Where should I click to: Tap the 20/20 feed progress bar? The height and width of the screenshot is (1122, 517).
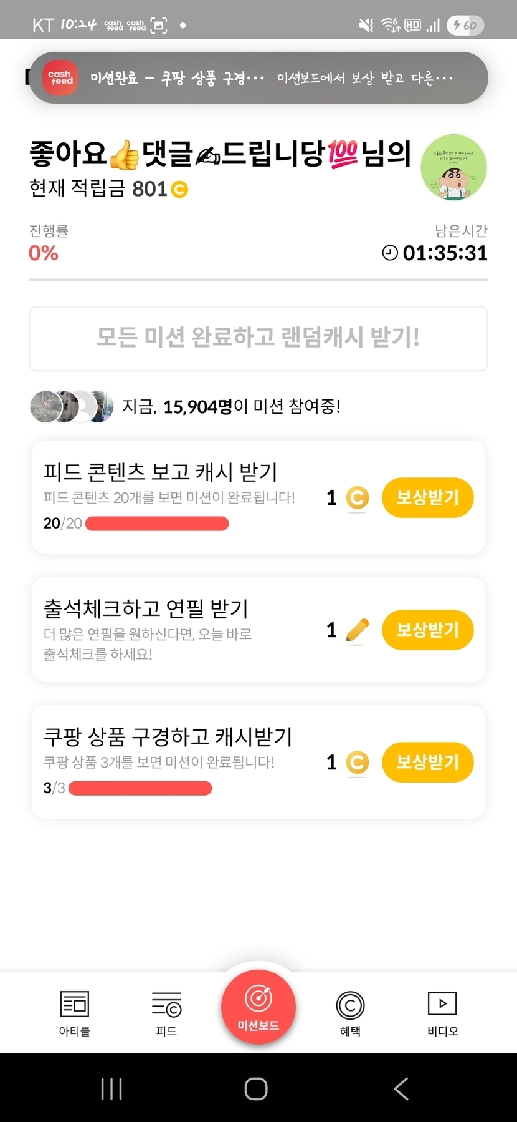tap(156, 524)
